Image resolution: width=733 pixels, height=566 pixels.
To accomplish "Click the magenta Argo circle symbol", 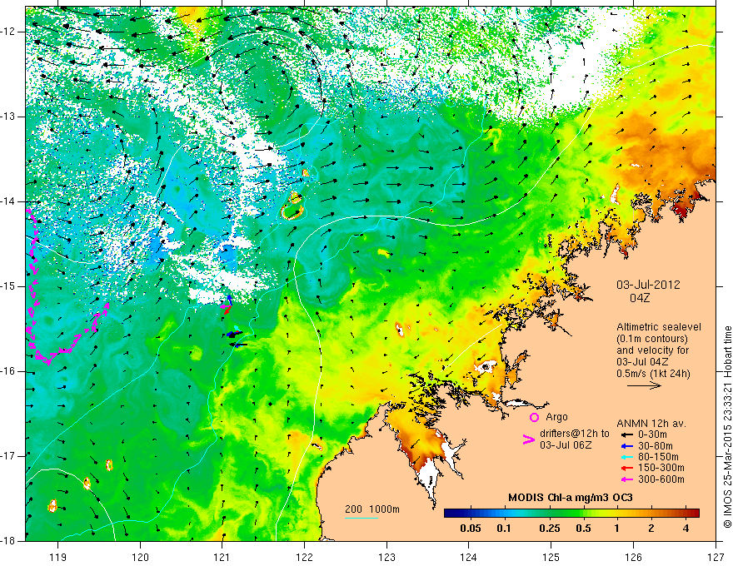I will click(534, 418).
